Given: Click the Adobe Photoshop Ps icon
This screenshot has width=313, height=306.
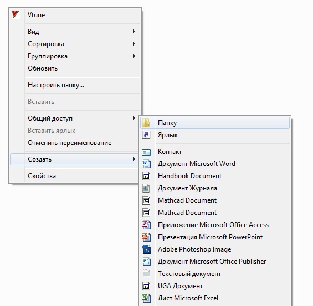Looking at the screenshot, I should point(146,249).
